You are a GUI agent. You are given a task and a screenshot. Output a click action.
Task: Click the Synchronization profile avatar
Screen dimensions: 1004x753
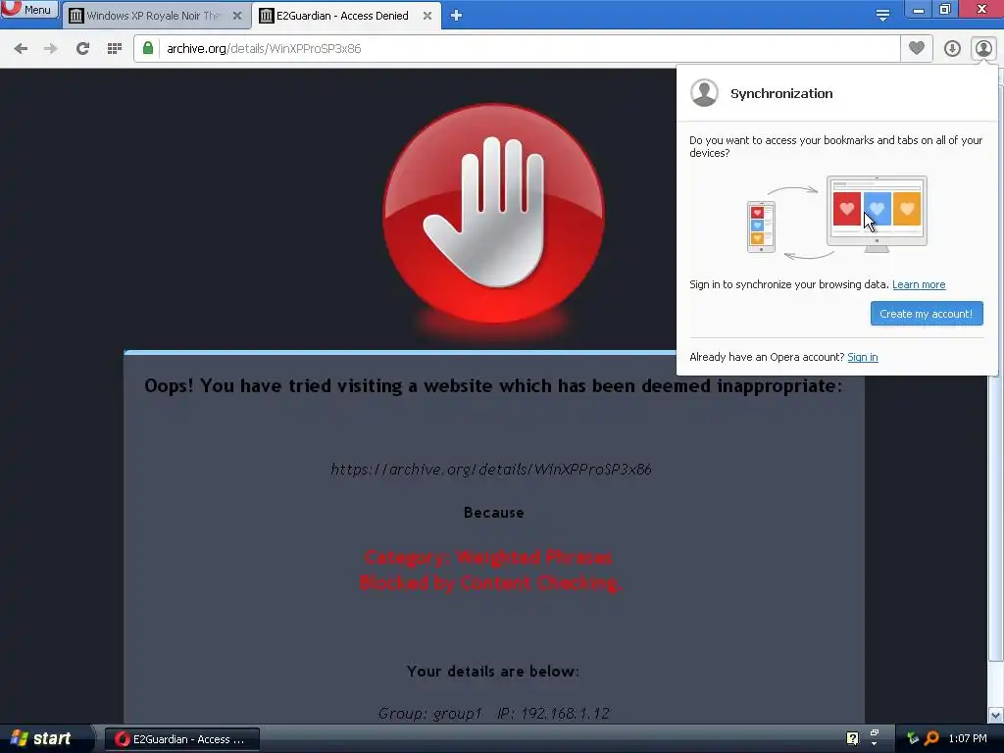click(704, 93)
